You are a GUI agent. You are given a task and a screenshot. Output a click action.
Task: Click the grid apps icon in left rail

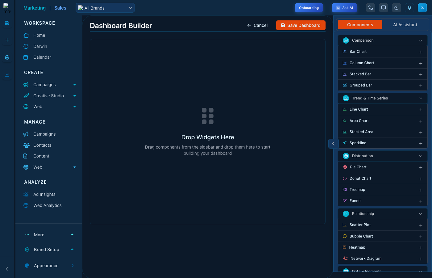click(x=7, y=23)
